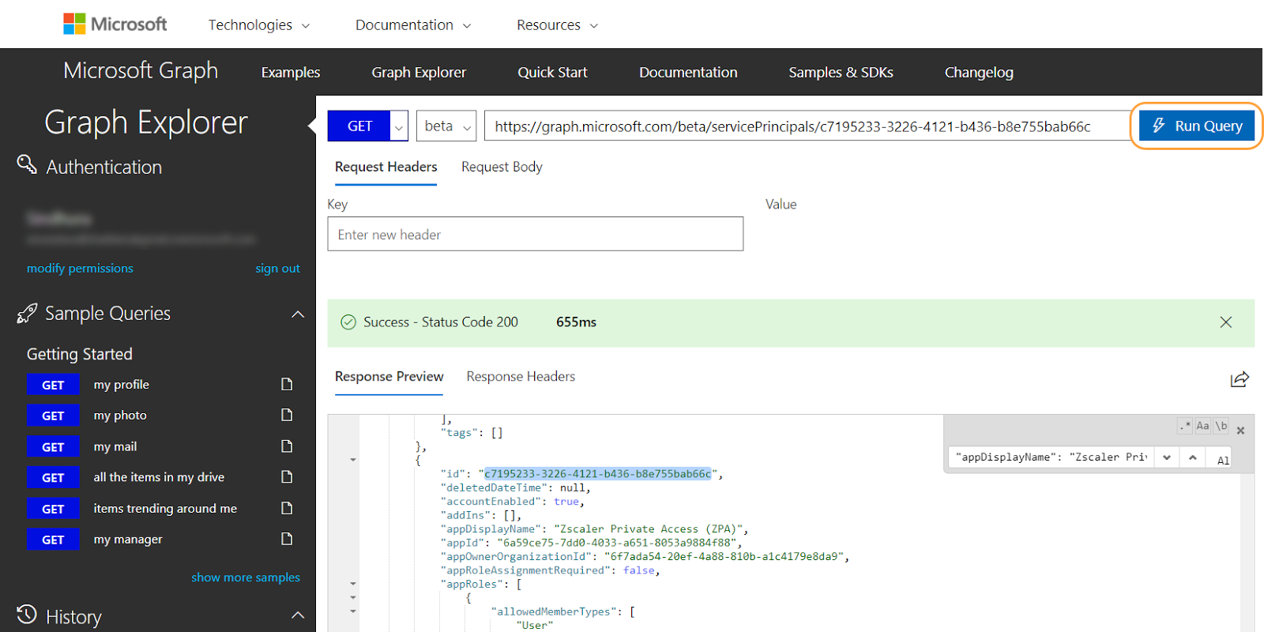Dismiss the Success status banner
Screen dimensions: 1264x632
click(x=1225, y=322)
